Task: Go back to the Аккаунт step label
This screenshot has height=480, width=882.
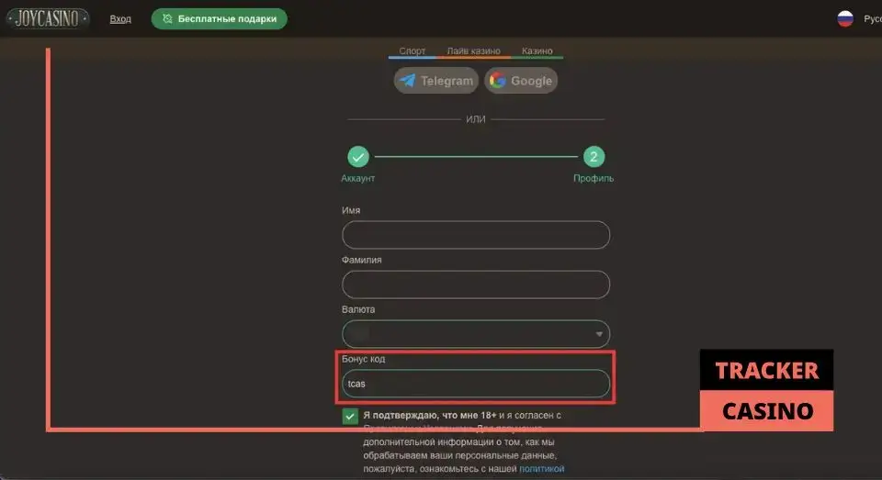Action: 358,178
